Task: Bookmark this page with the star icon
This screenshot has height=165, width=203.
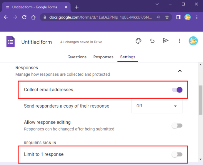Action: pos(167,17)
